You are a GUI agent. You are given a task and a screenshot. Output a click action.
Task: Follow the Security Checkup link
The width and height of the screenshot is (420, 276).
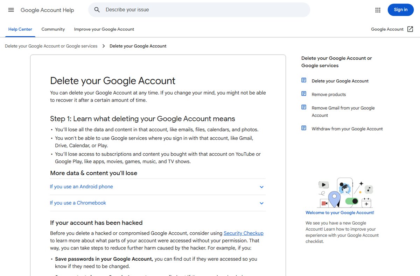[x=244, y=233]
